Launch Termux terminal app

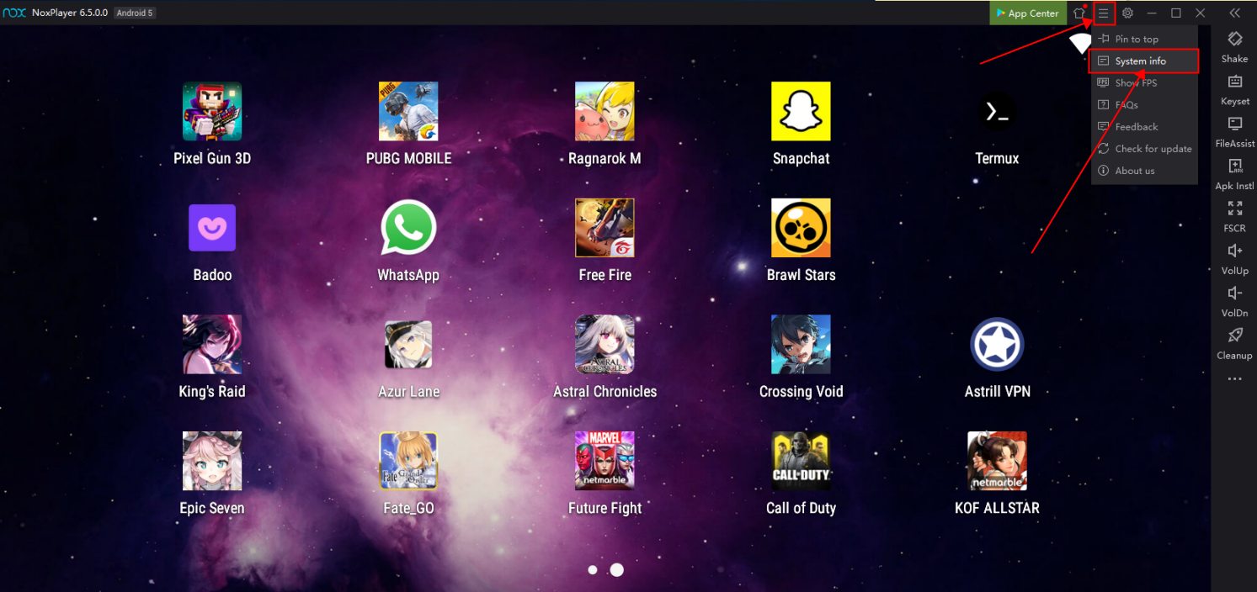[997, 112]
